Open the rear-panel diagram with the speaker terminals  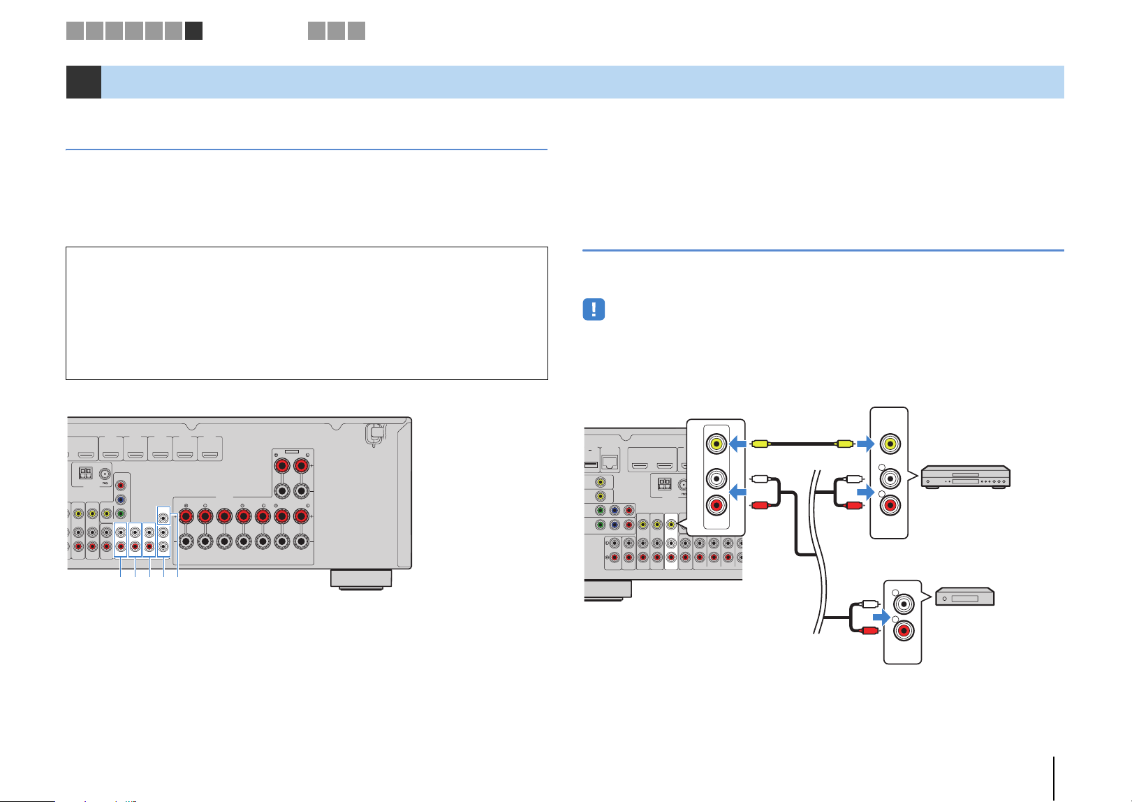click(x=240, y=504)
